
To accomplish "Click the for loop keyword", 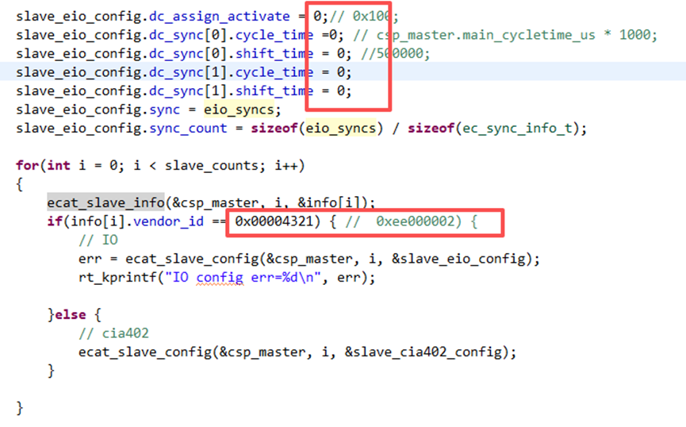I will 28,166.
